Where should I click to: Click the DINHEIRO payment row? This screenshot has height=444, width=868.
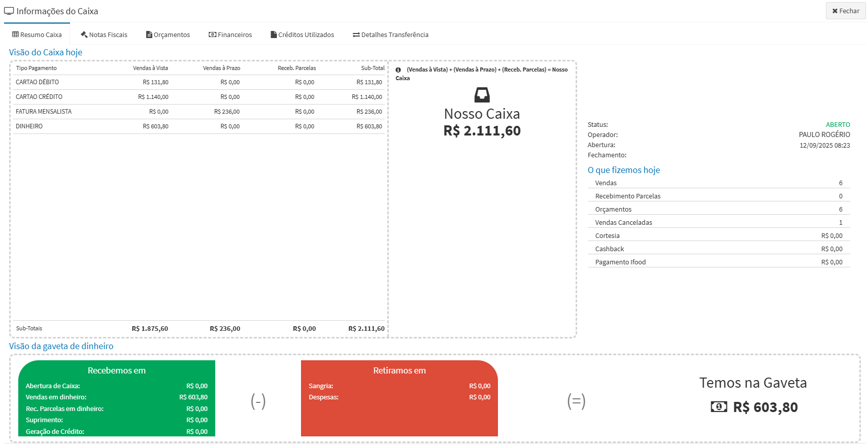point(199,126)
